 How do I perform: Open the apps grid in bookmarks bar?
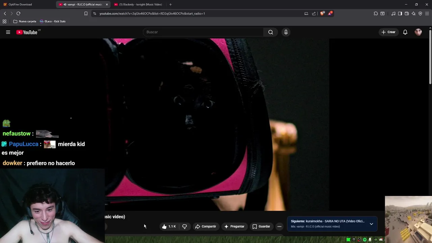pyautogui.click(x=4, y=21)
